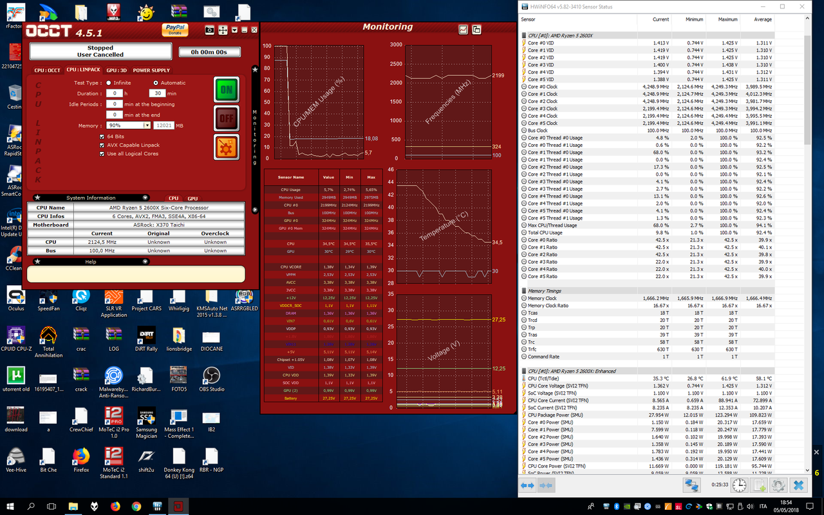The height and width of the screenshot is (515, 824).
Task: Switch to the GPU : 3D tab
Action: pyautogui.click(x=117, y=70)
